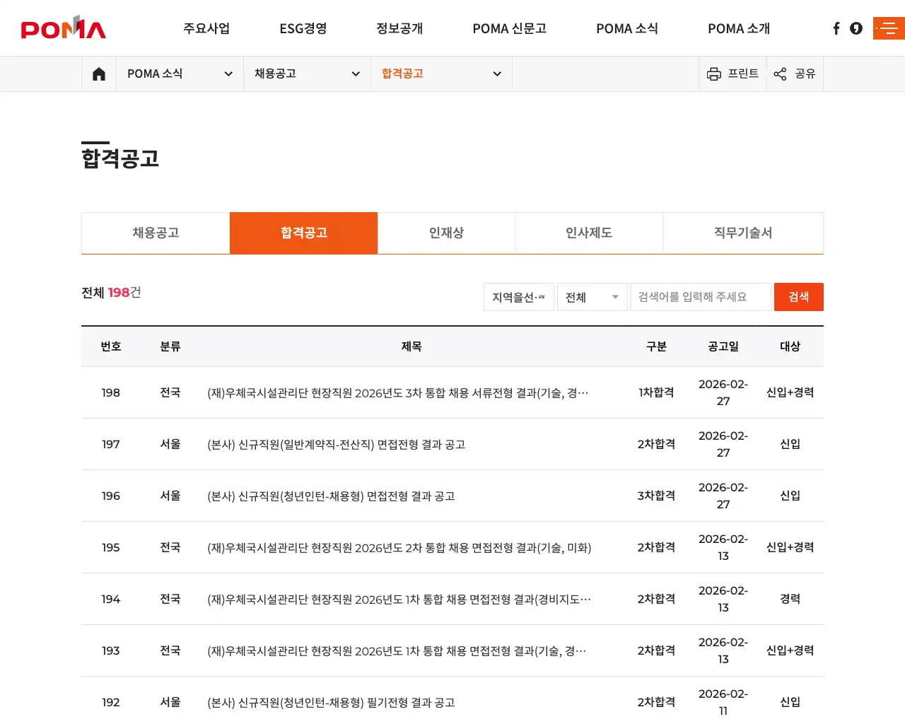Click the 공고일 column header
Viewport: 905px width, 724px height.
(723, 346)
